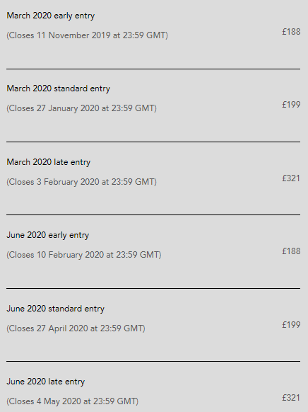308x412 pixels.
Task: Click the 27 January 2020 closing date text
Action: (x=81, y=108)
